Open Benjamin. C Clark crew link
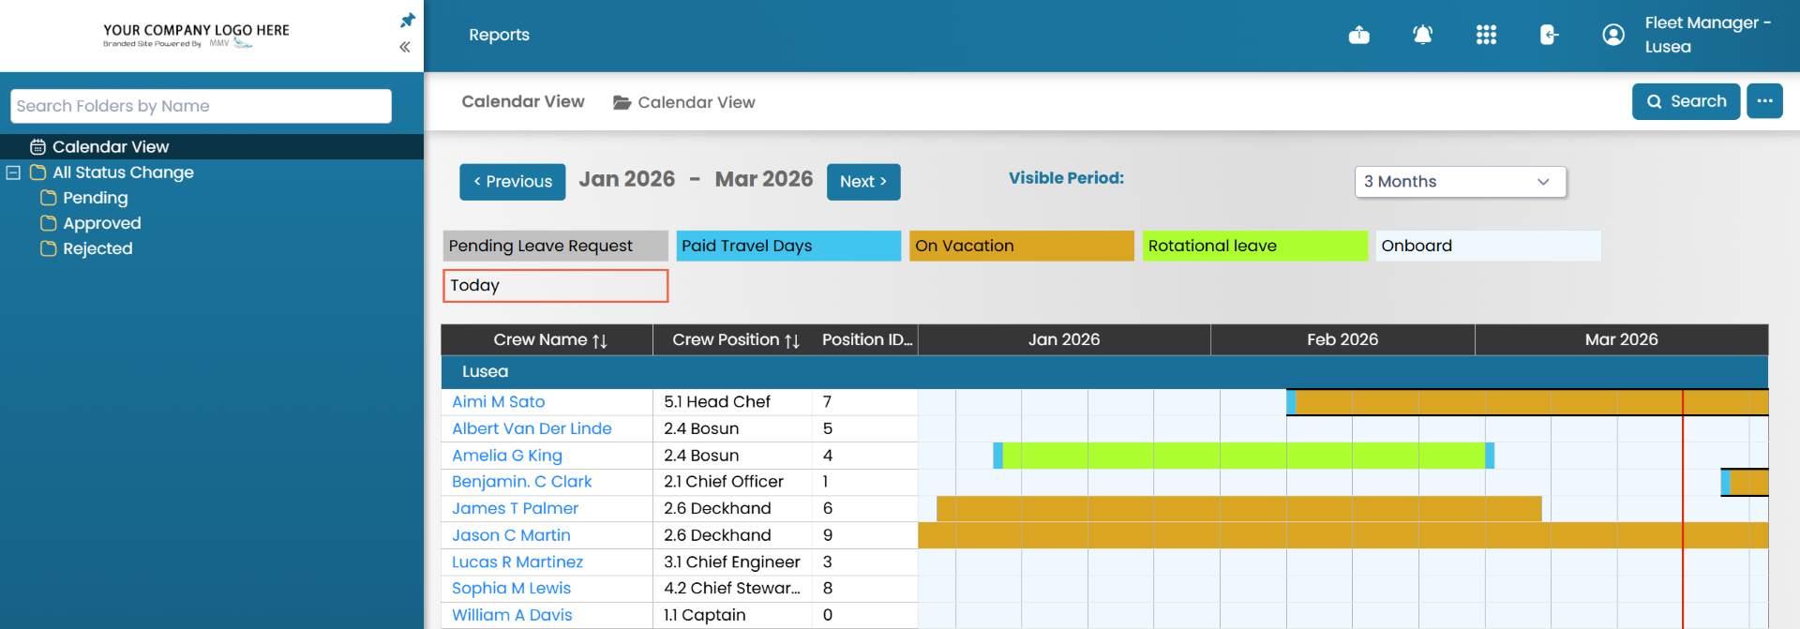The width and height of the screenshot is (1800, 629). point(521,482)
